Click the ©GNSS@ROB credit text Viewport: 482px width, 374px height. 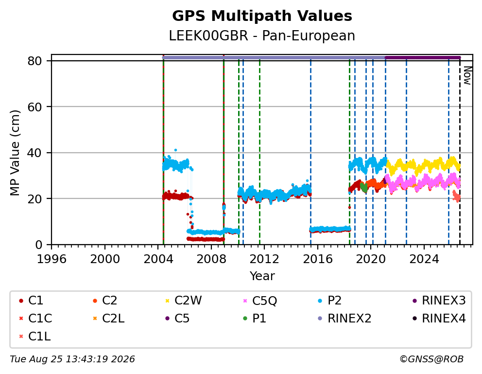431,359
